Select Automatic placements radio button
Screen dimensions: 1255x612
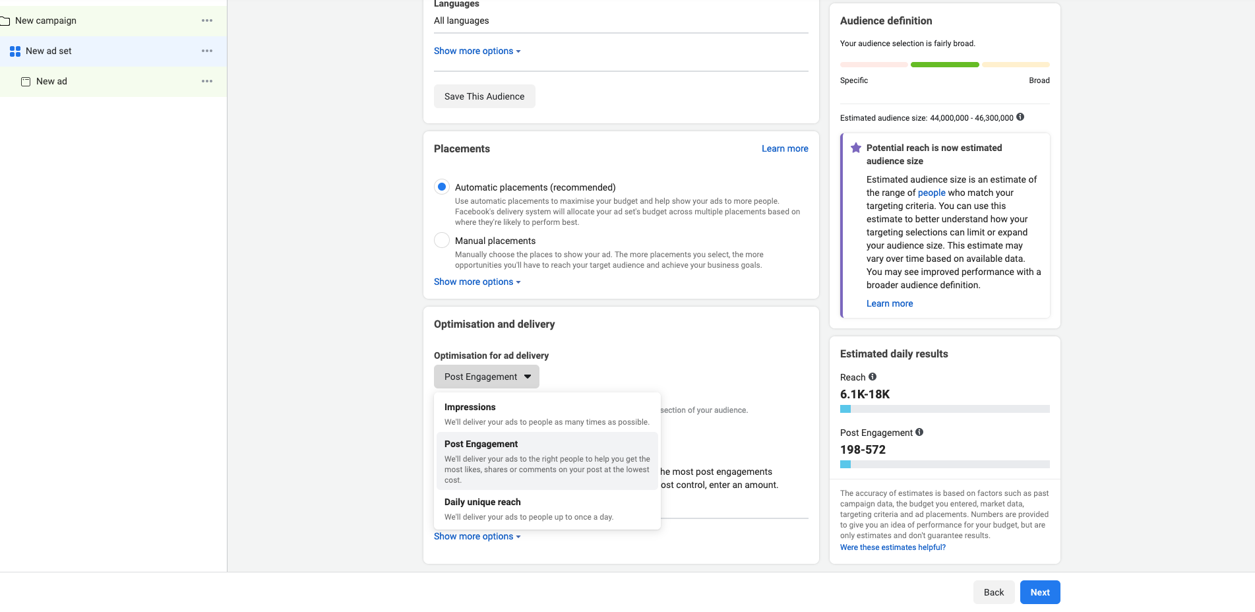click(442, 187)
